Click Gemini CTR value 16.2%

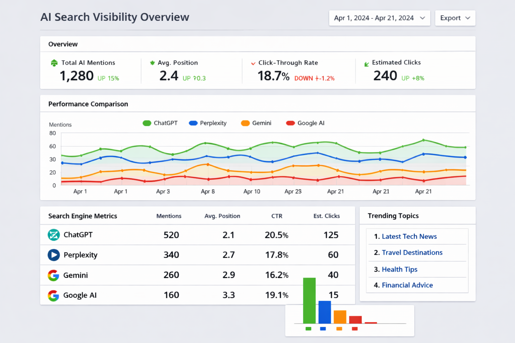(x=277, y=275)
